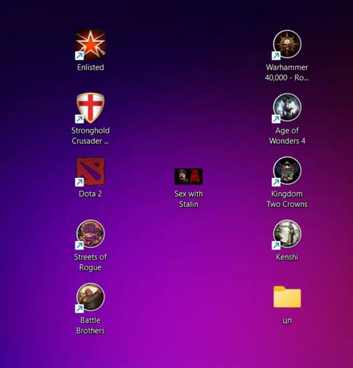Click the "Age of Wonders 4" label

287,136
